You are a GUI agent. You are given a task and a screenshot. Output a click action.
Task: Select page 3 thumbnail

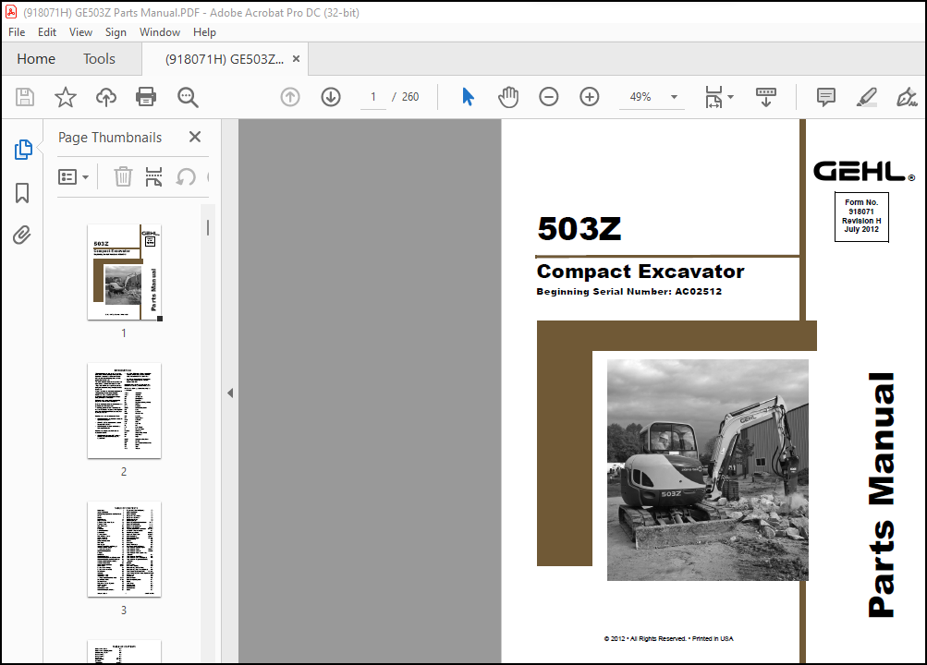[124, 550]
